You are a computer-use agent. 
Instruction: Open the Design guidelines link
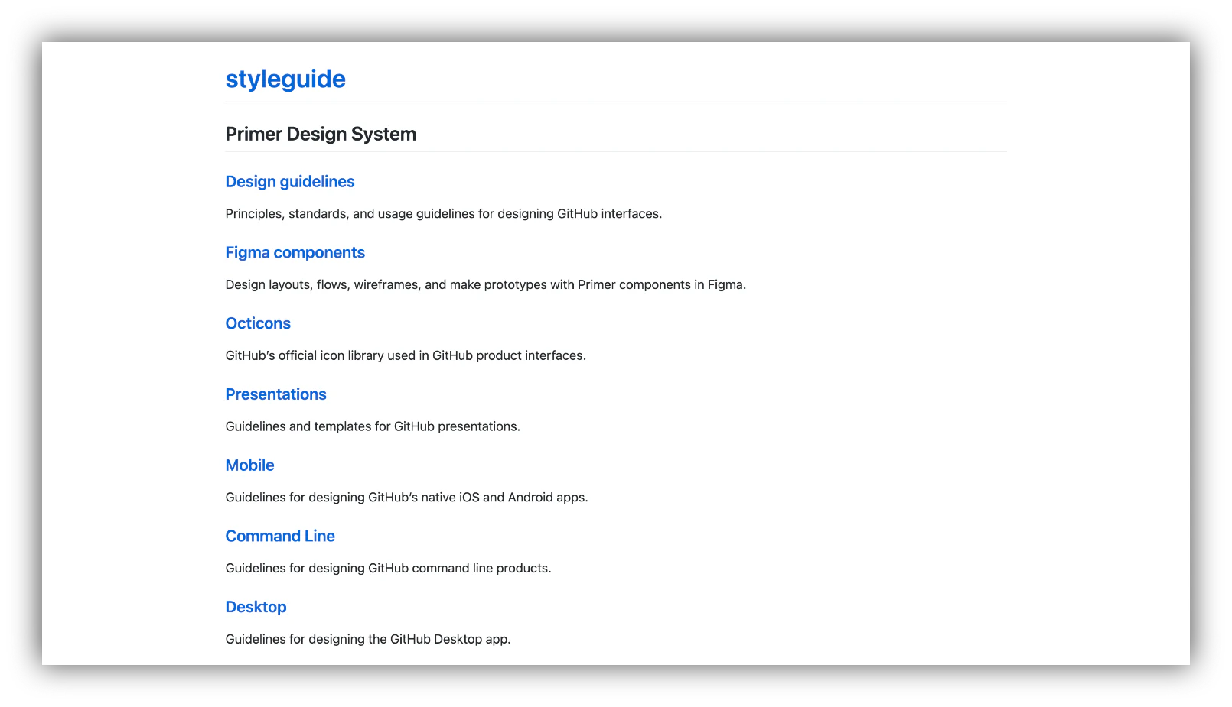290,182
